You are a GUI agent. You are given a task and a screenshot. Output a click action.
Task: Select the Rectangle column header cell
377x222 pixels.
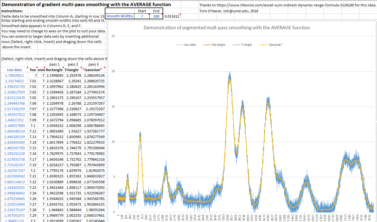[54, 70]
